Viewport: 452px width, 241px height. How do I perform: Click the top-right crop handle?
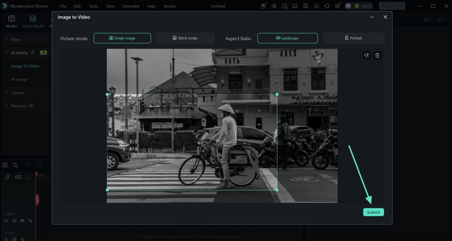[277, 94]
